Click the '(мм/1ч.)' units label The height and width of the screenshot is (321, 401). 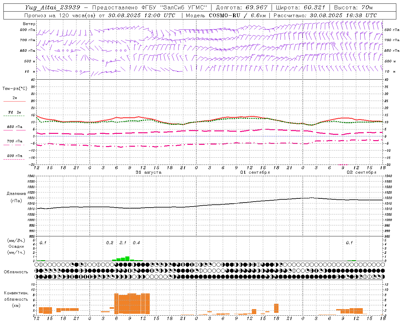point(16,252)
